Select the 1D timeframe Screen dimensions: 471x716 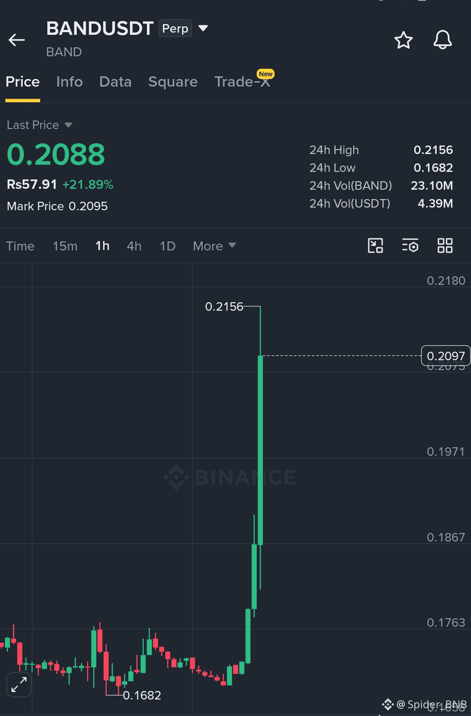(x=167, y=246)
